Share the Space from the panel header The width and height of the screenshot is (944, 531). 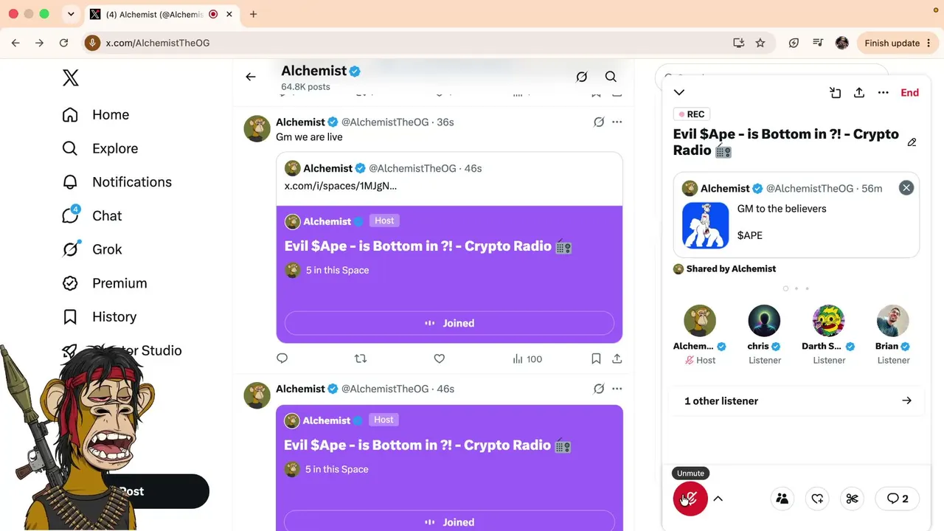pyautogui.click(x=859, y=93)
